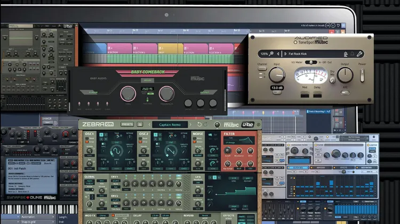Click the Zebra CM output volume knob
Image resolution: width=400 pixels, height=224 pixels.
(217, 125)
